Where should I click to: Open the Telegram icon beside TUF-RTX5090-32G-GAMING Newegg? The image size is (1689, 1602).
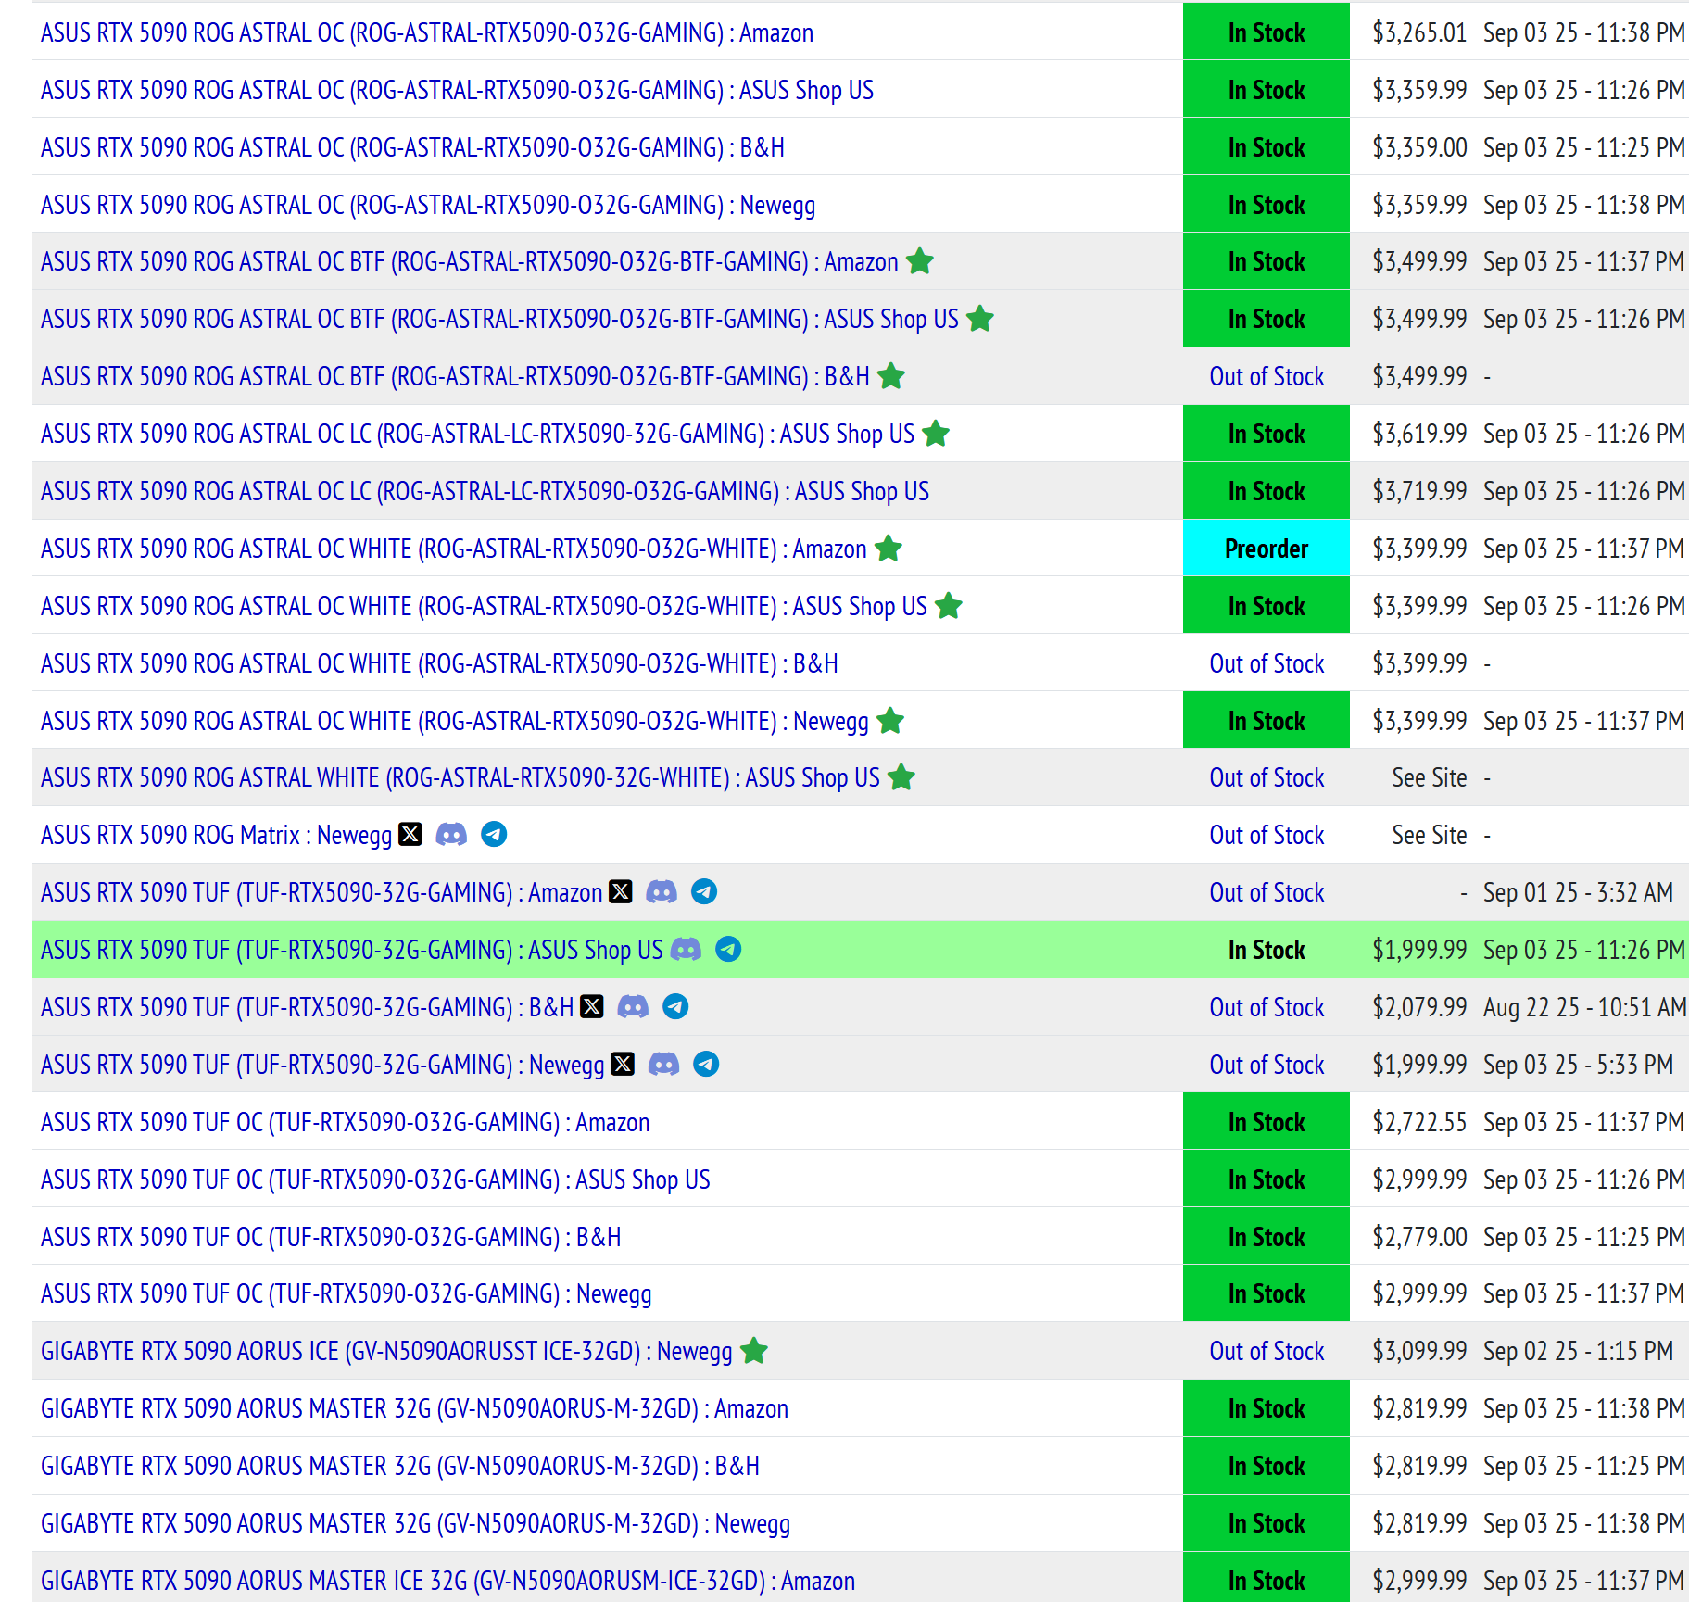(x=706, y=1065)
